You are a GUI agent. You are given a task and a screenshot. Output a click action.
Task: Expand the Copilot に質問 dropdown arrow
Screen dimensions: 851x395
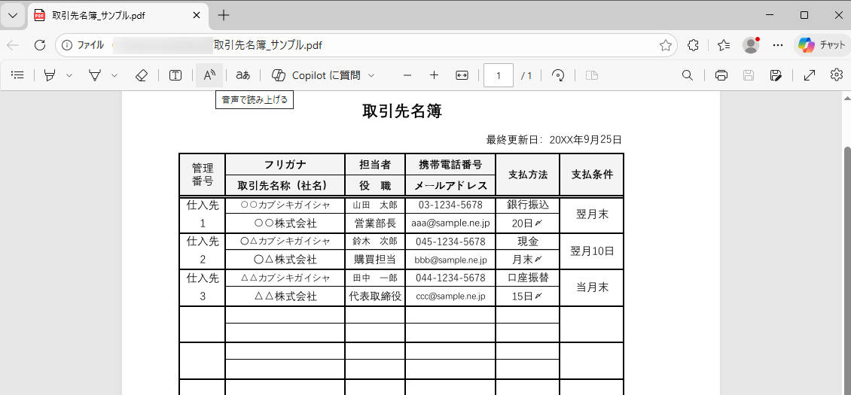click(372, 75)
